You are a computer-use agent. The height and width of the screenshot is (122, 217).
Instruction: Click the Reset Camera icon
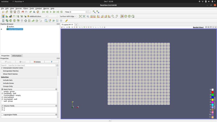click(80, 16)
